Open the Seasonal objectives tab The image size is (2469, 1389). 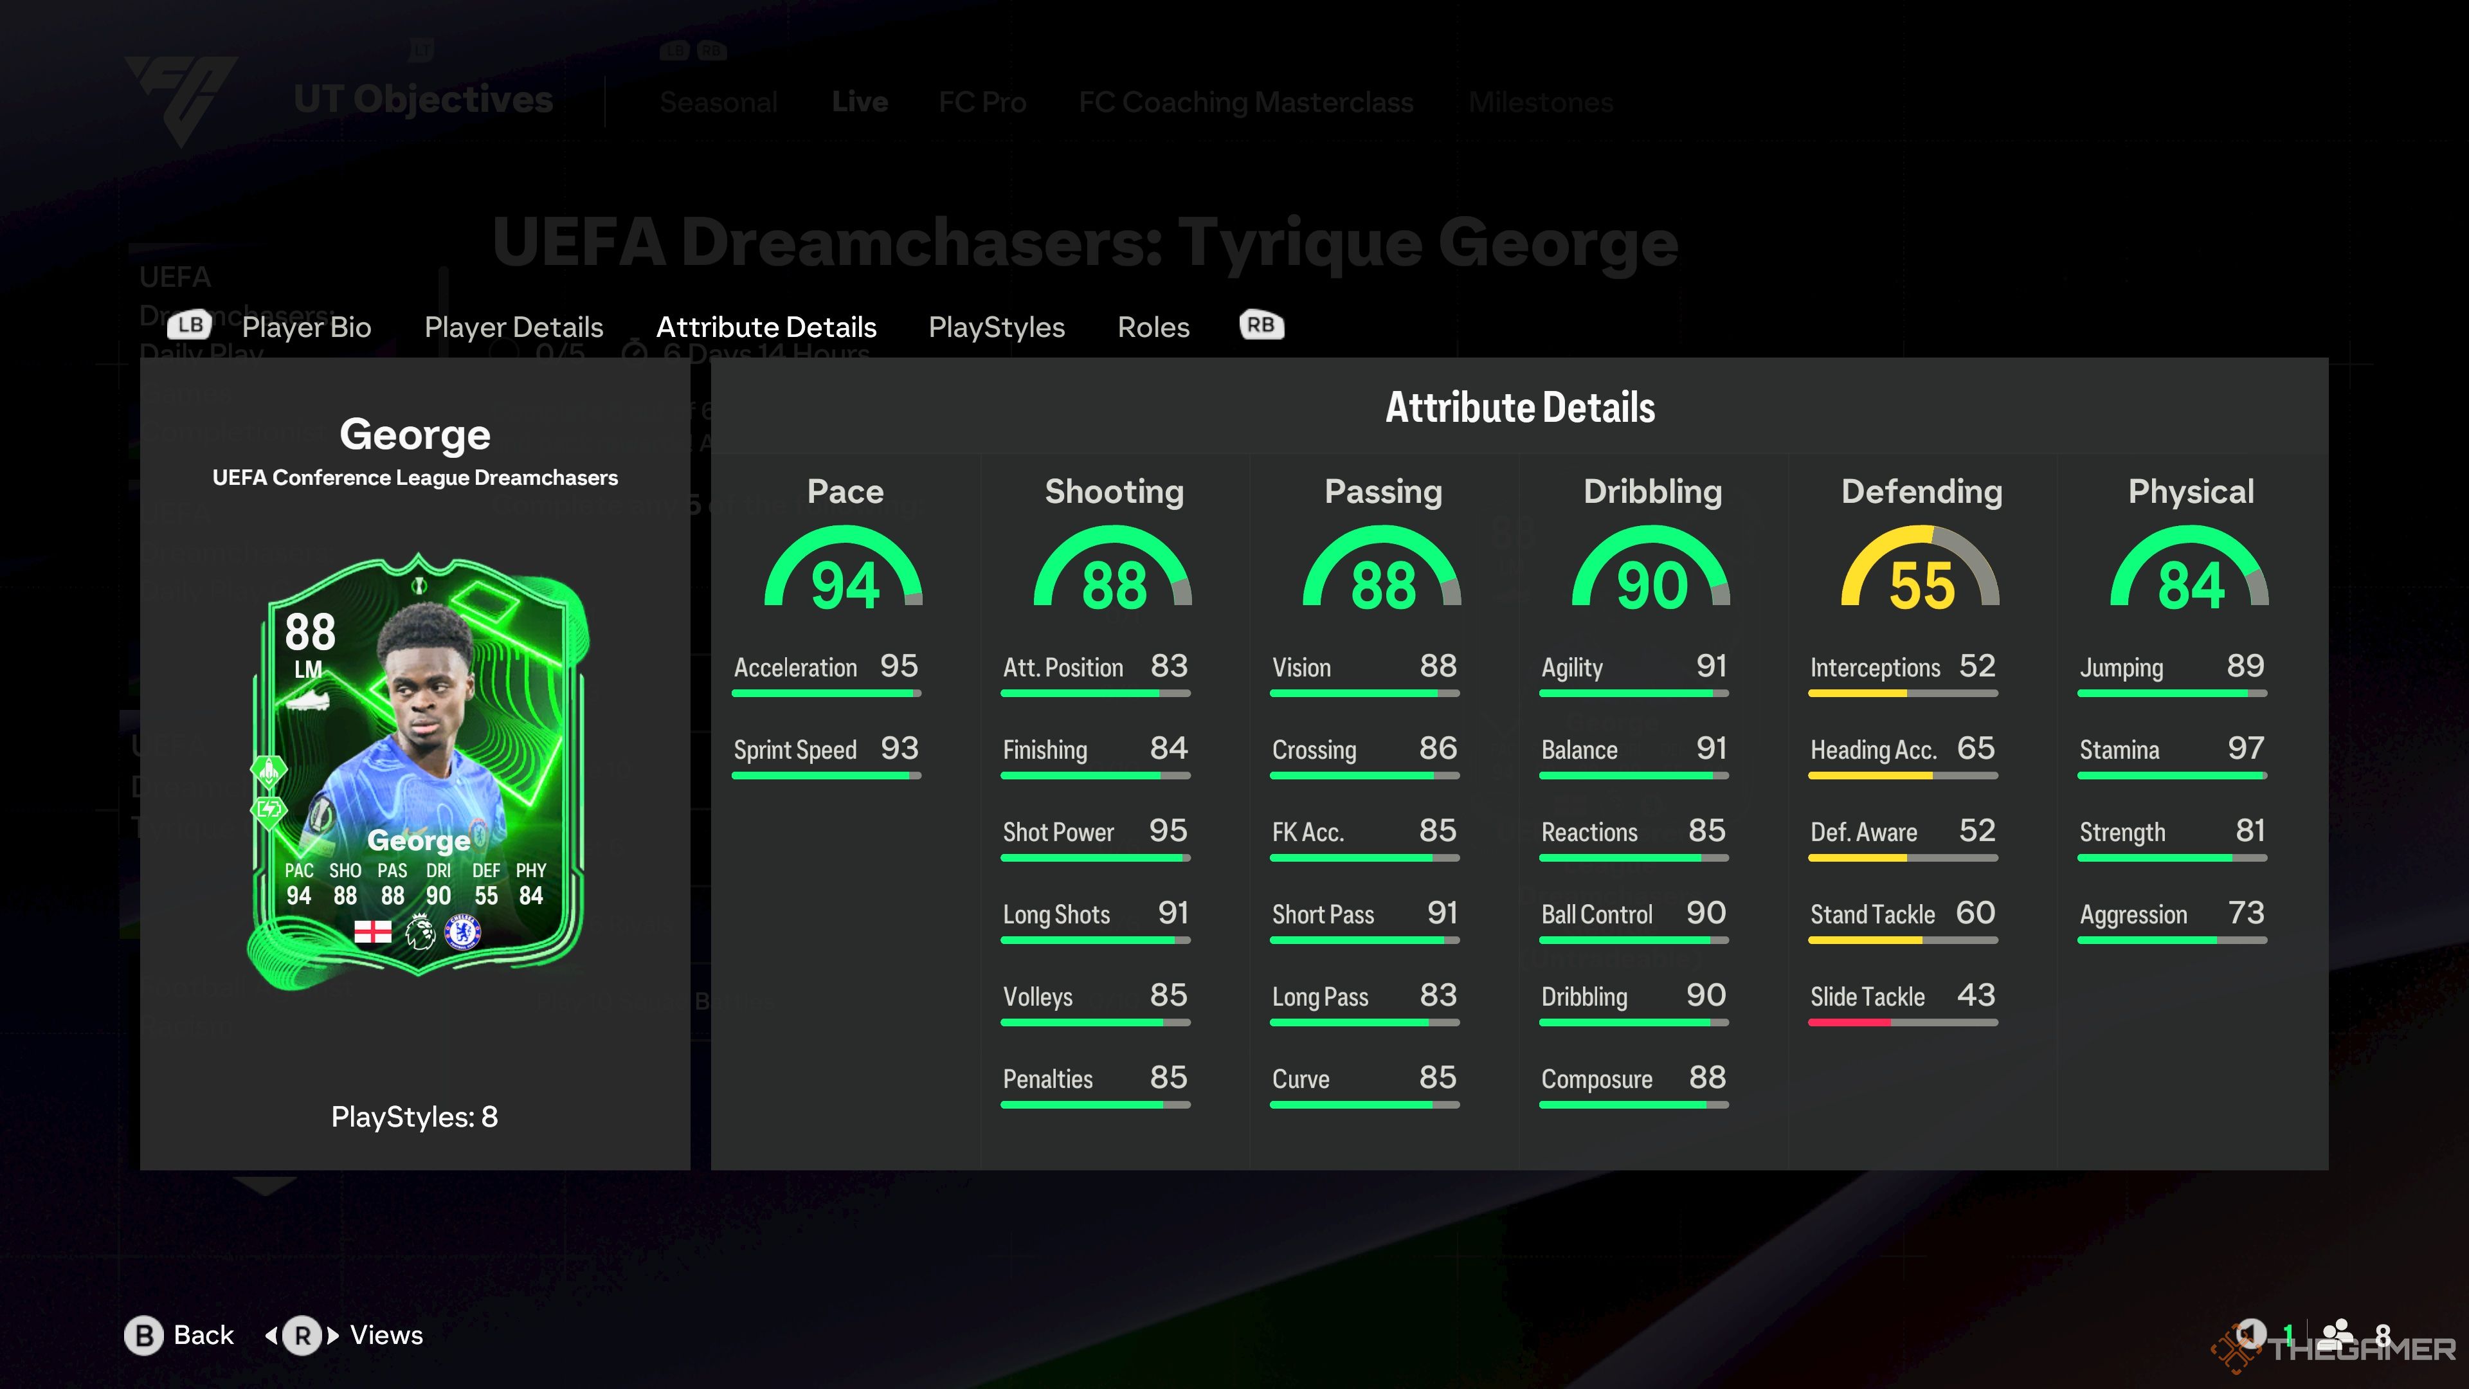[719, 102]
